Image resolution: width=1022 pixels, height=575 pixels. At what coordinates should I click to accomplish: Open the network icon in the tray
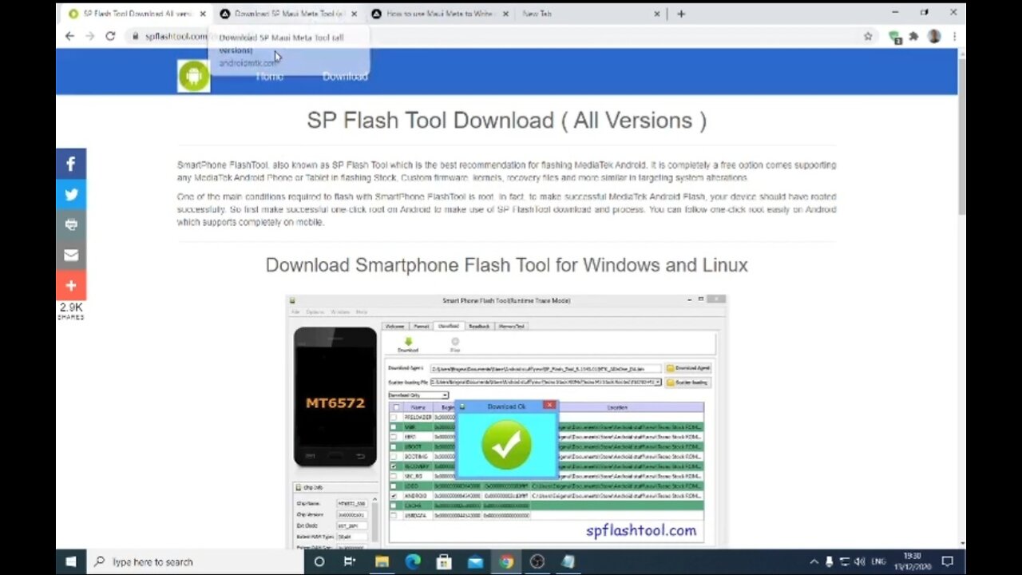[845, 561]
